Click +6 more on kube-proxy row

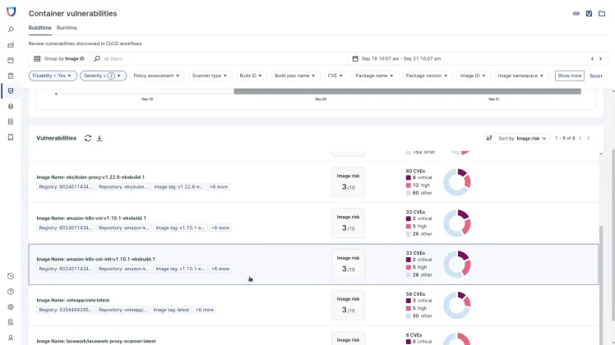point(219,187)
